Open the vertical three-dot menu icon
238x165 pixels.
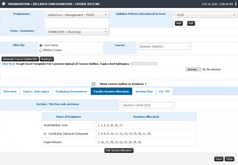236,4
